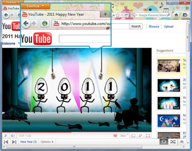Open the 1:24 suggested video thumbnail

pyautogui.click(x=169, y=103)
